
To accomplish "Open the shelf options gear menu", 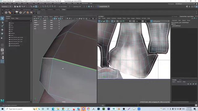I will click(x=2, y=13).
